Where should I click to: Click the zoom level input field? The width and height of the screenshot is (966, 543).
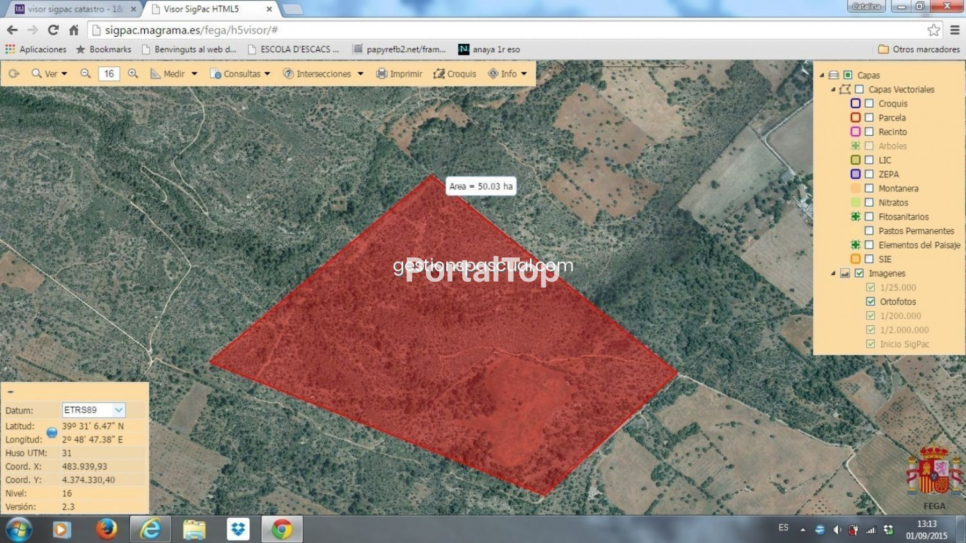point(109,74)
